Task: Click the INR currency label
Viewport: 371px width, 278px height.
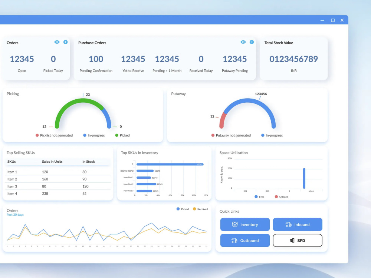Action: 293,71
